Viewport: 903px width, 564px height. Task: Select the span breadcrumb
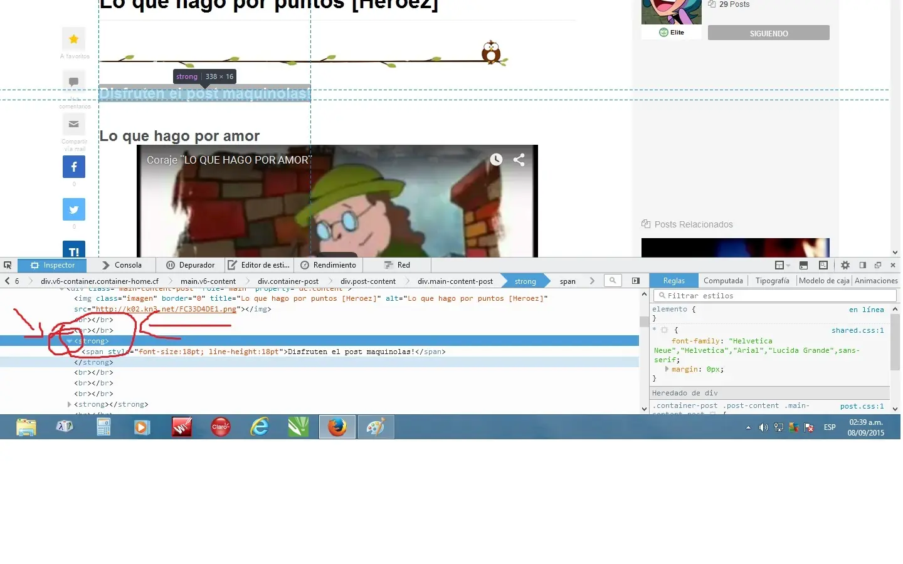click(568, 281)
